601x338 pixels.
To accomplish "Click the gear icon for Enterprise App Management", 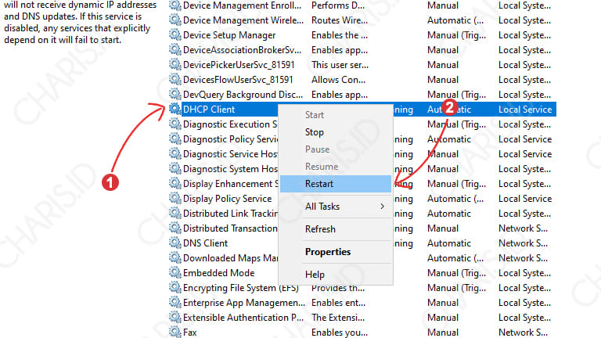I will pyautogui.click(x=175, y=302).
